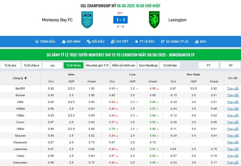Open Thay đổi link for Sbobet
This screenshot has height=166, width=241.
233,95
